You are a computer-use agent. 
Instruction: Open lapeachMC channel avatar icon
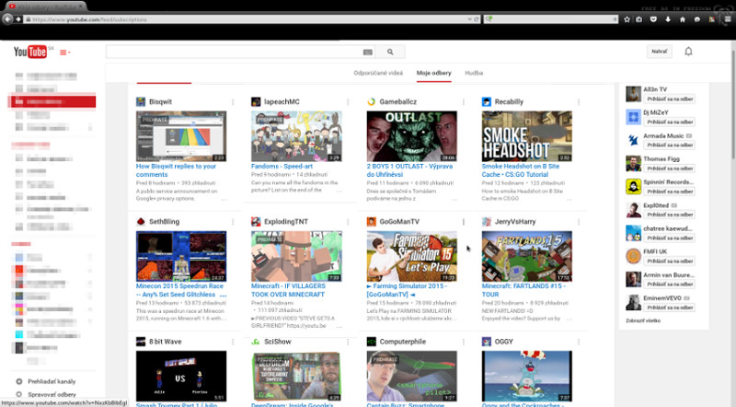(x=256, y=101)
